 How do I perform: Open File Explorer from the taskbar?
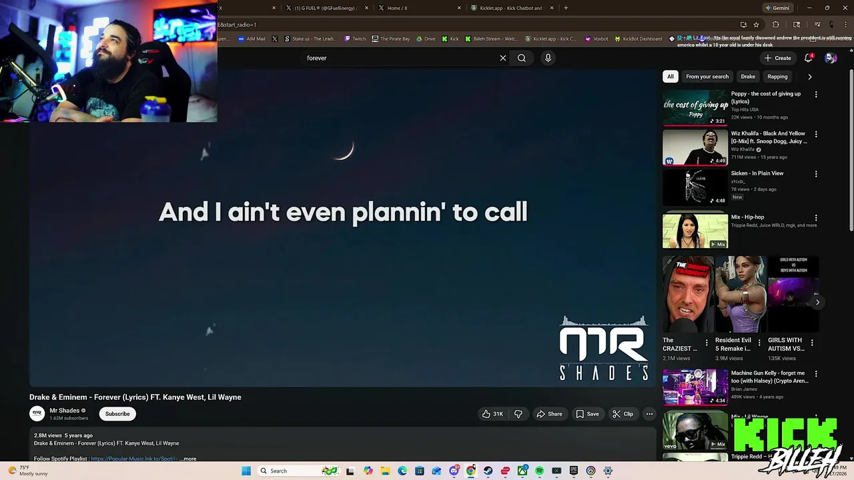(x=385, y=471)
